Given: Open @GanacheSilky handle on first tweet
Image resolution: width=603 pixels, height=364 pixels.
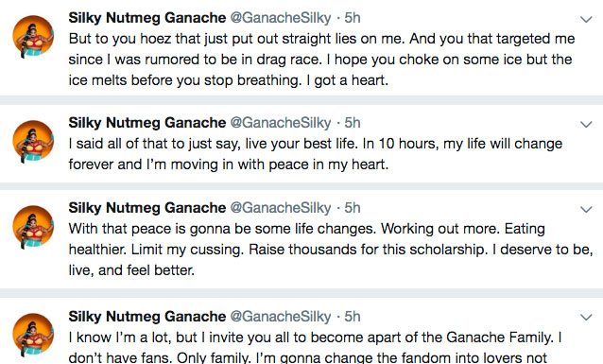Looking at the screenshot, I should [x=281, y=18].
